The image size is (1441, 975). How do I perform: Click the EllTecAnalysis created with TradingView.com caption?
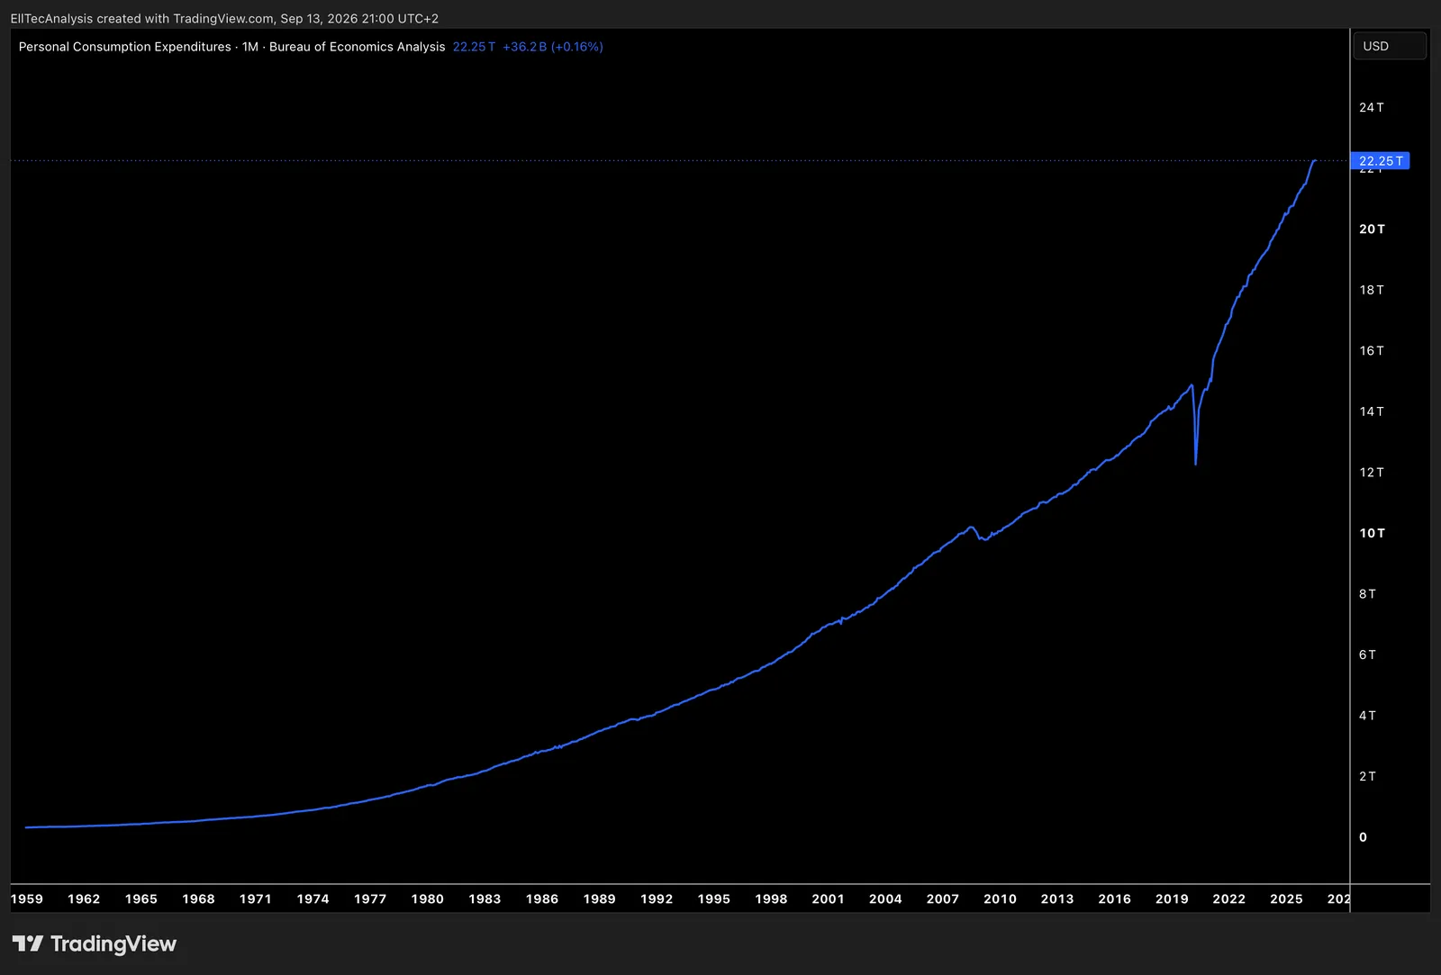142,18
